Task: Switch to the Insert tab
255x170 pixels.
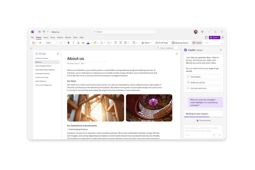Action: (46, 37)
